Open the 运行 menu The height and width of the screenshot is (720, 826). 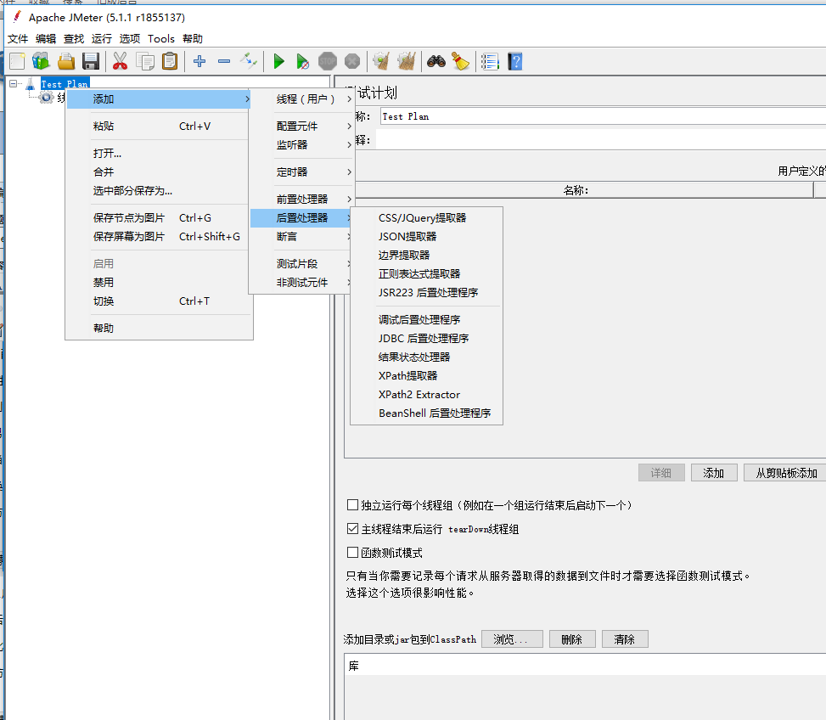[x=102, y=38]
